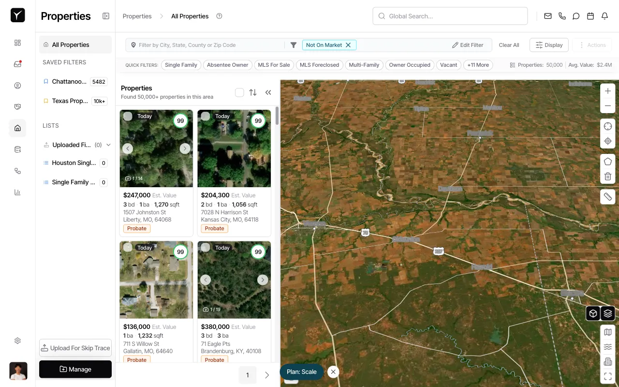Click the Clear All filters link
This screenshot has width=619, height=387.
tap(509, 45)
